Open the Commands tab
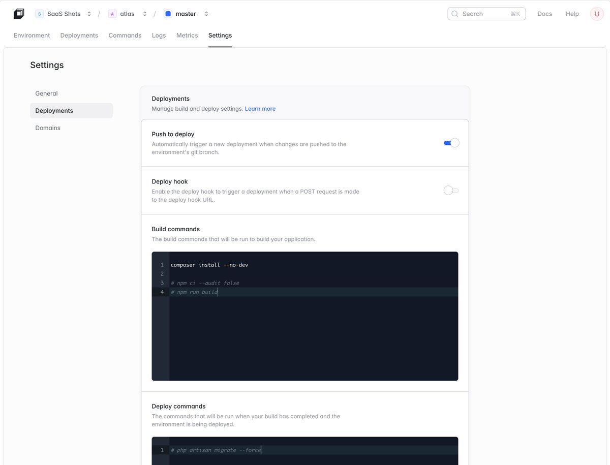Viewport: 610px width, 465px height. (x=125, y=36)
